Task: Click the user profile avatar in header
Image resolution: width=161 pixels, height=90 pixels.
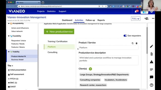Action: pos(144,12)
